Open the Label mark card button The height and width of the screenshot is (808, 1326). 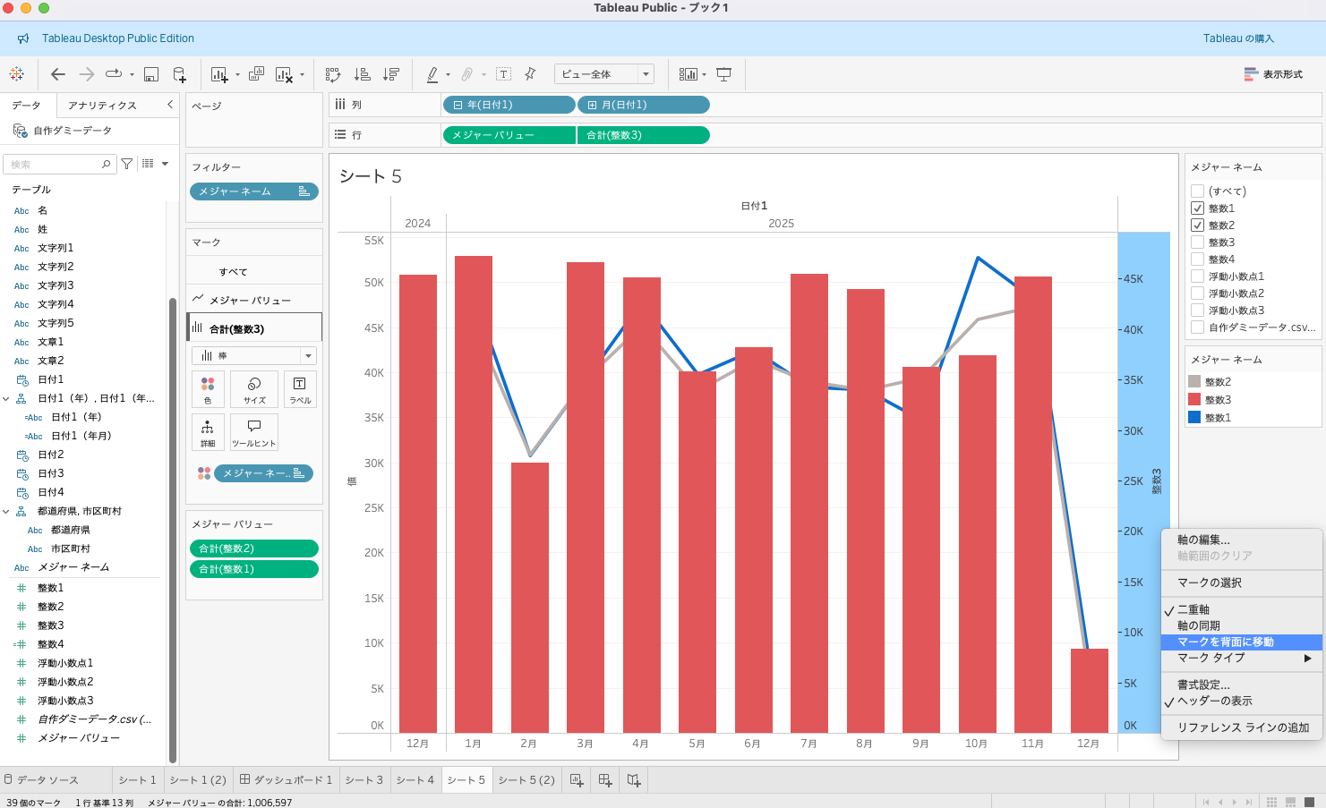click(300, 389)
